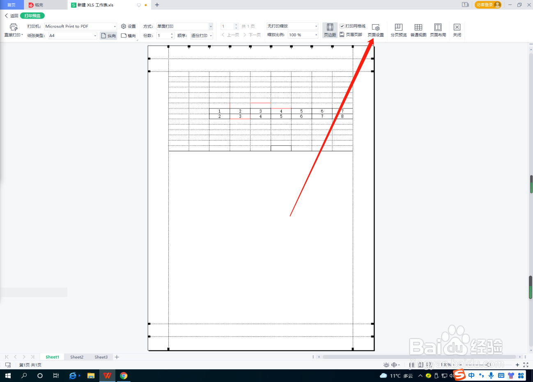Select the Sheet3 sheet tab
Image resolution: width=533 pixels, height=382 pixels.
click(x=101, y=357)
